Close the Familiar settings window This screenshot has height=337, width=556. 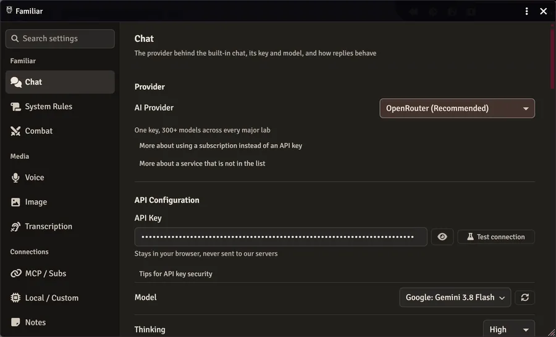tap(543, 11)
